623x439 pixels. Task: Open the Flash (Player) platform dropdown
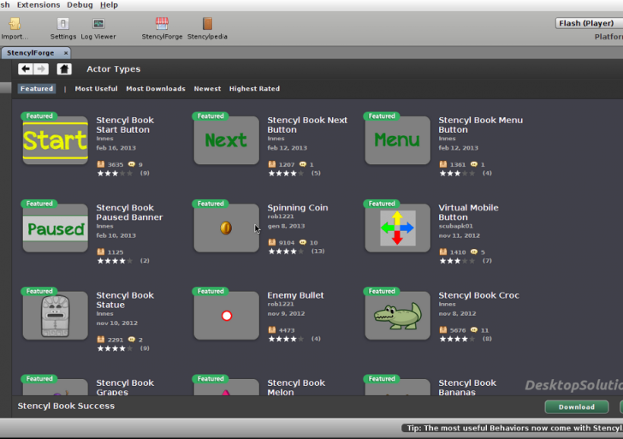[589, 23]
